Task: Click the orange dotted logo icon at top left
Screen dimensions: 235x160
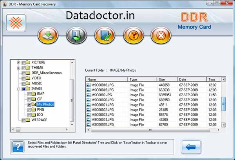Action: click(x=16, y=23)
